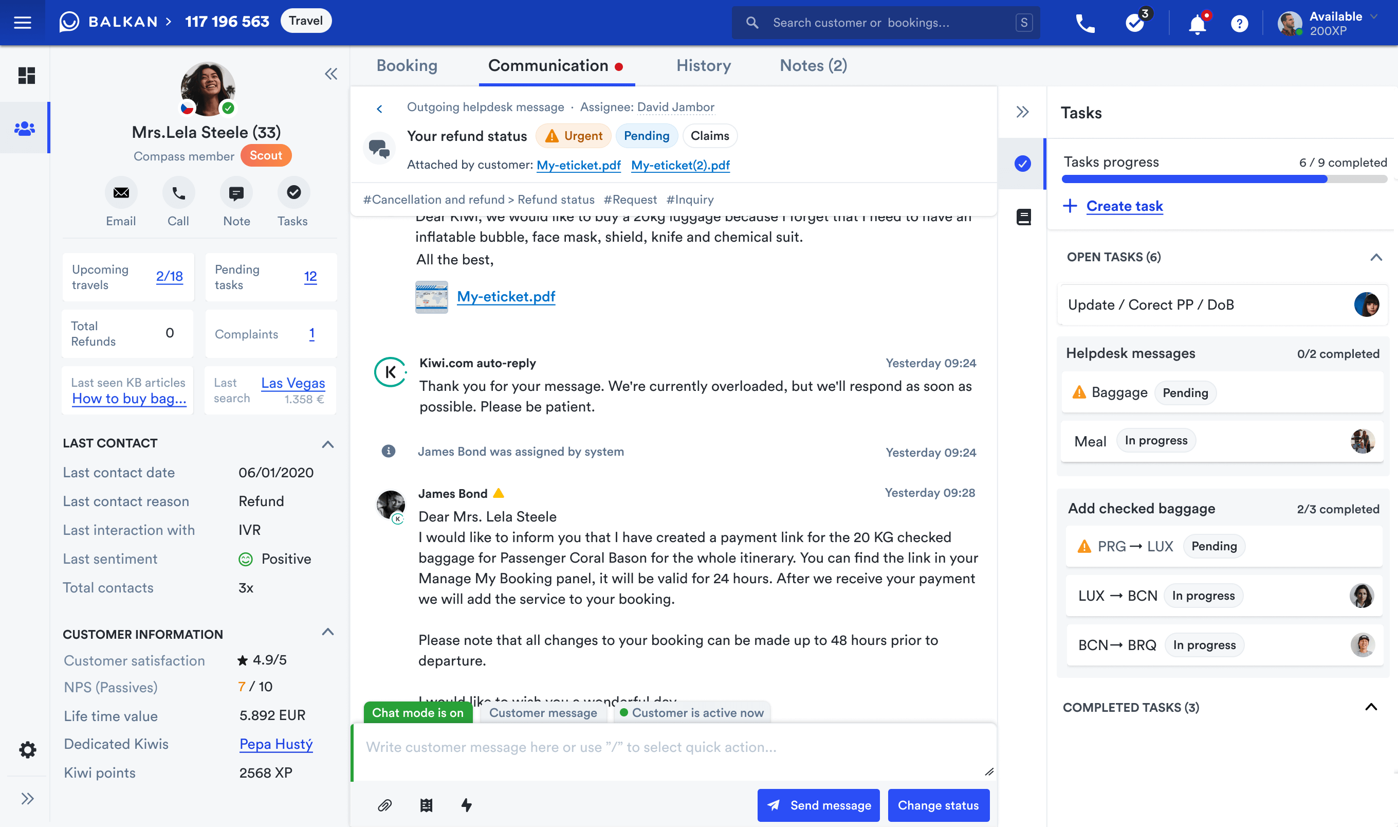Open the LUX to BCN In progress task

[1224, 596]
